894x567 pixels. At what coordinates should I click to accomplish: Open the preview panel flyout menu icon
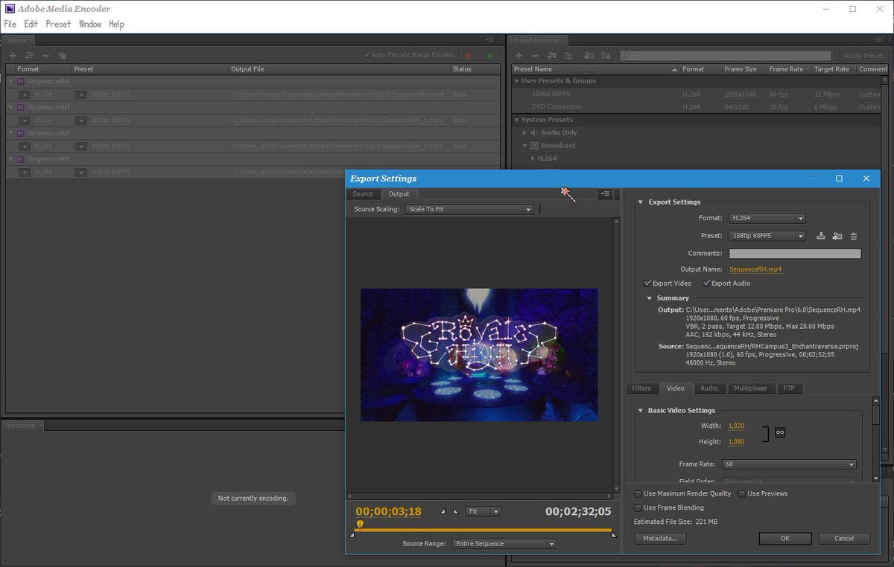coord(605,193)
